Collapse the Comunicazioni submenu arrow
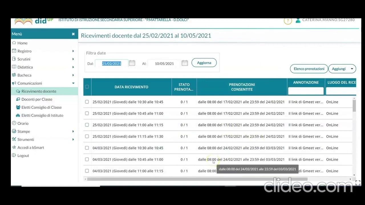Screen dimensions: 365x205 click(73, 83)
